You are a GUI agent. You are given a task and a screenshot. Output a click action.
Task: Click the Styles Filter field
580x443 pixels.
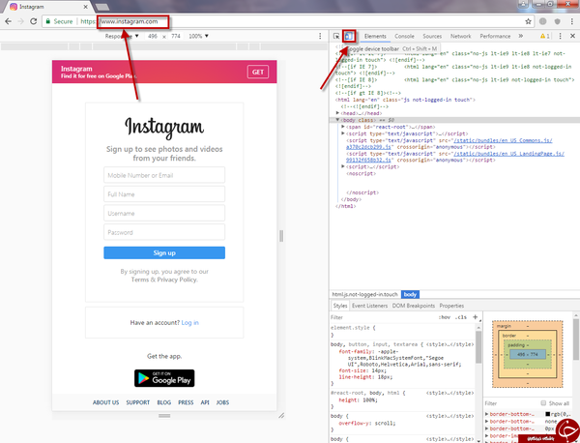383,317
